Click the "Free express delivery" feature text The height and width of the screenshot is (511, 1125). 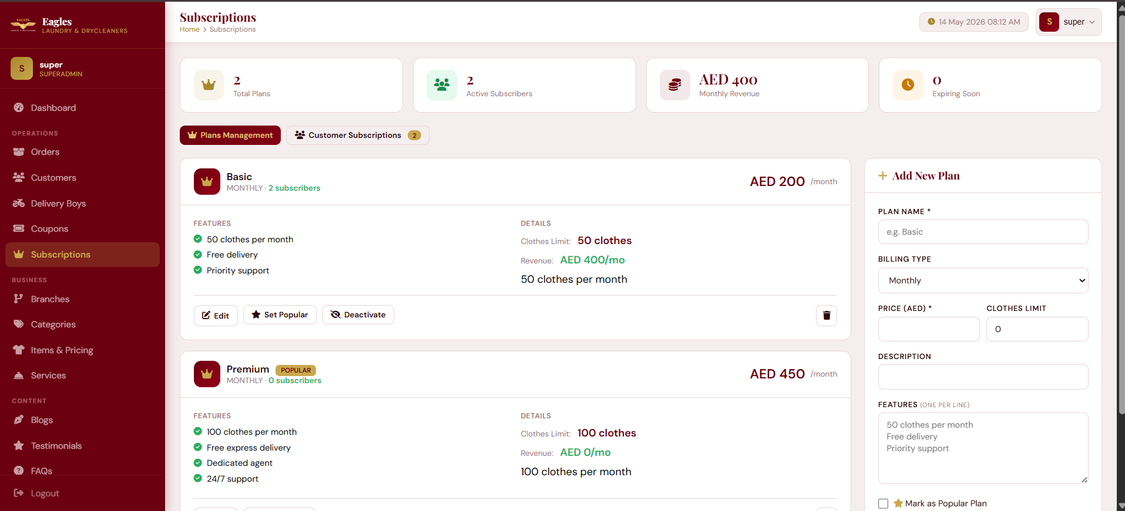(248, 448)
